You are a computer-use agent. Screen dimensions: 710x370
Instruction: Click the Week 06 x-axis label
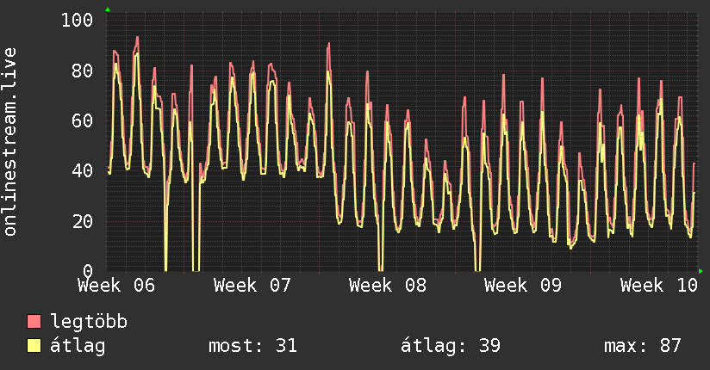pyautogui.click(x=116, y=286)
